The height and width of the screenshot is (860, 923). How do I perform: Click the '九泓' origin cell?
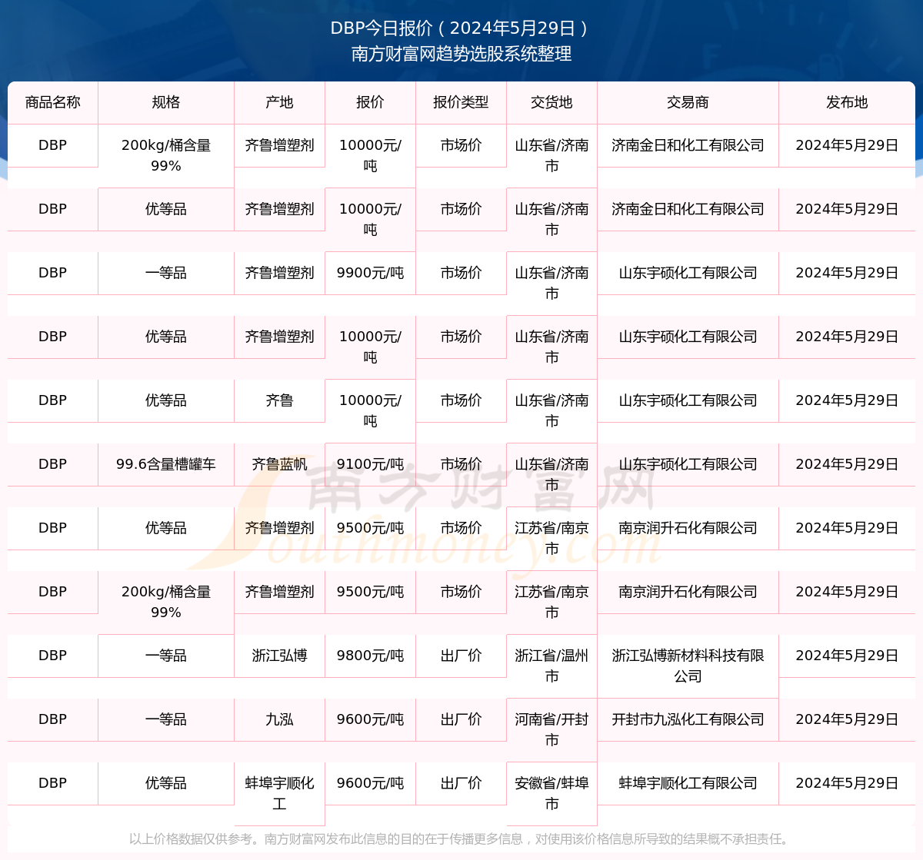(x=279, y=719)
